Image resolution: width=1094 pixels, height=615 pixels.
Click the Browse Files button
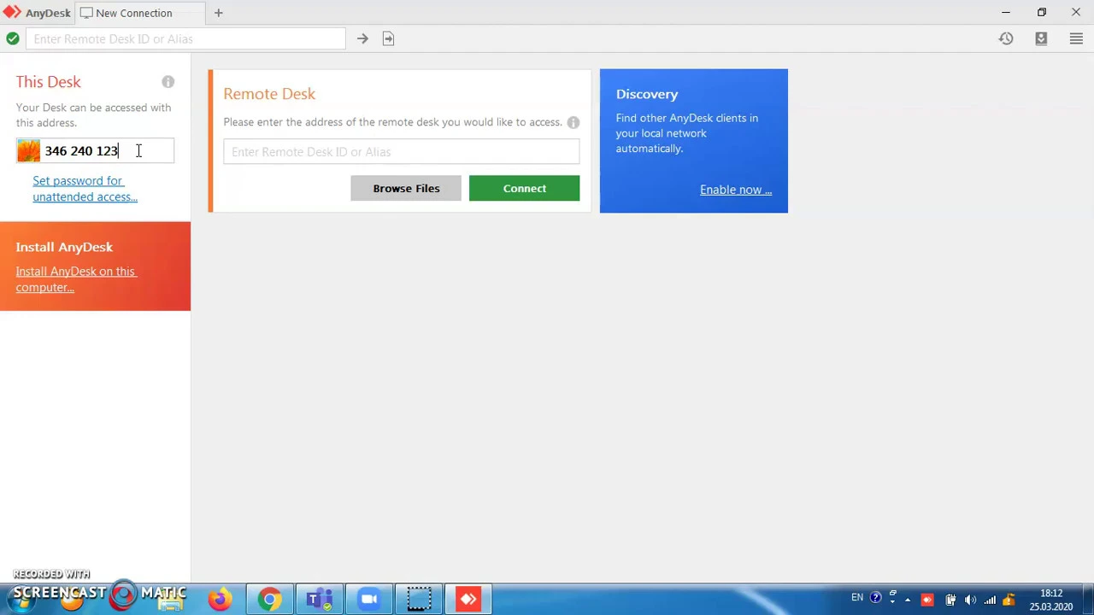coord(406,188)
